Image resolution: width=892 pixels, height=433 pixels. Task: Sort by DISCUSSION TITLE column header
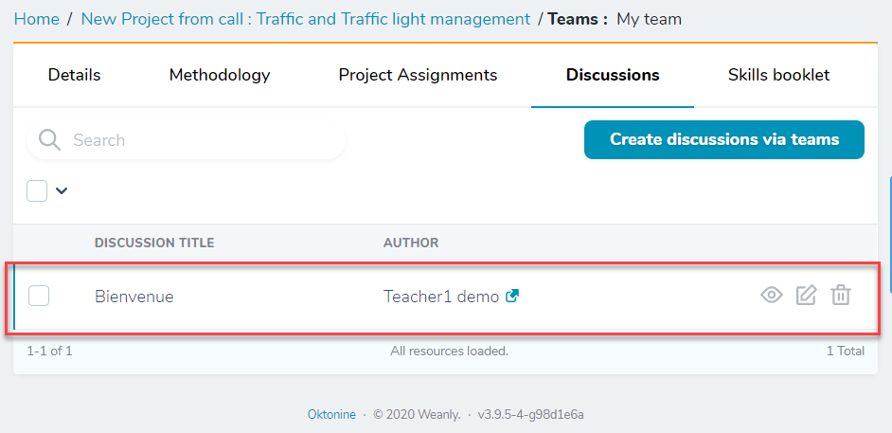pos(154,243)
